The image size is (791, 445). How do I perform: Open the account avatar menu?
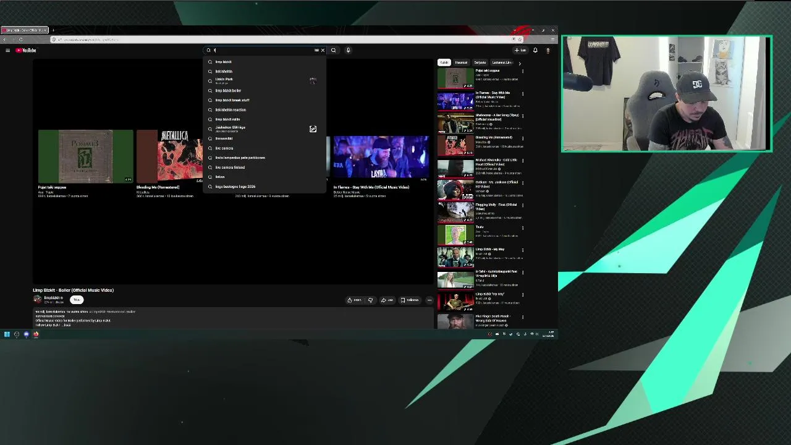tap(548, 50)
